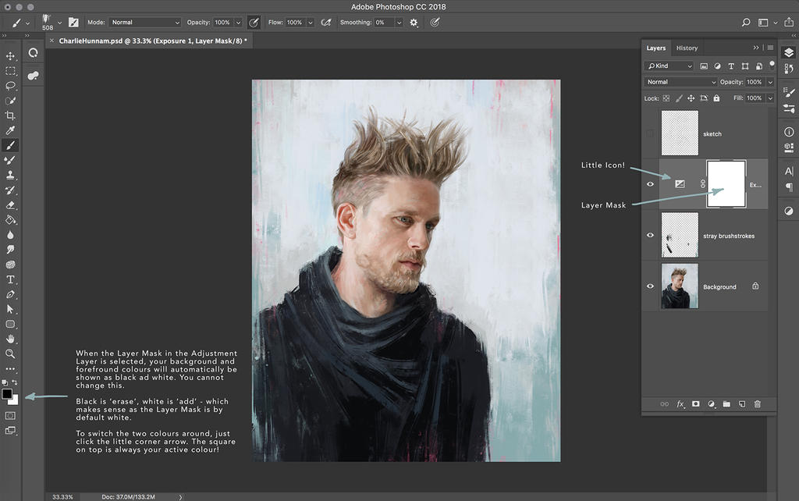This screenshot has height=501, width=799.
Task: Select the Horizontal Type tool
Action: click(11, 279)
